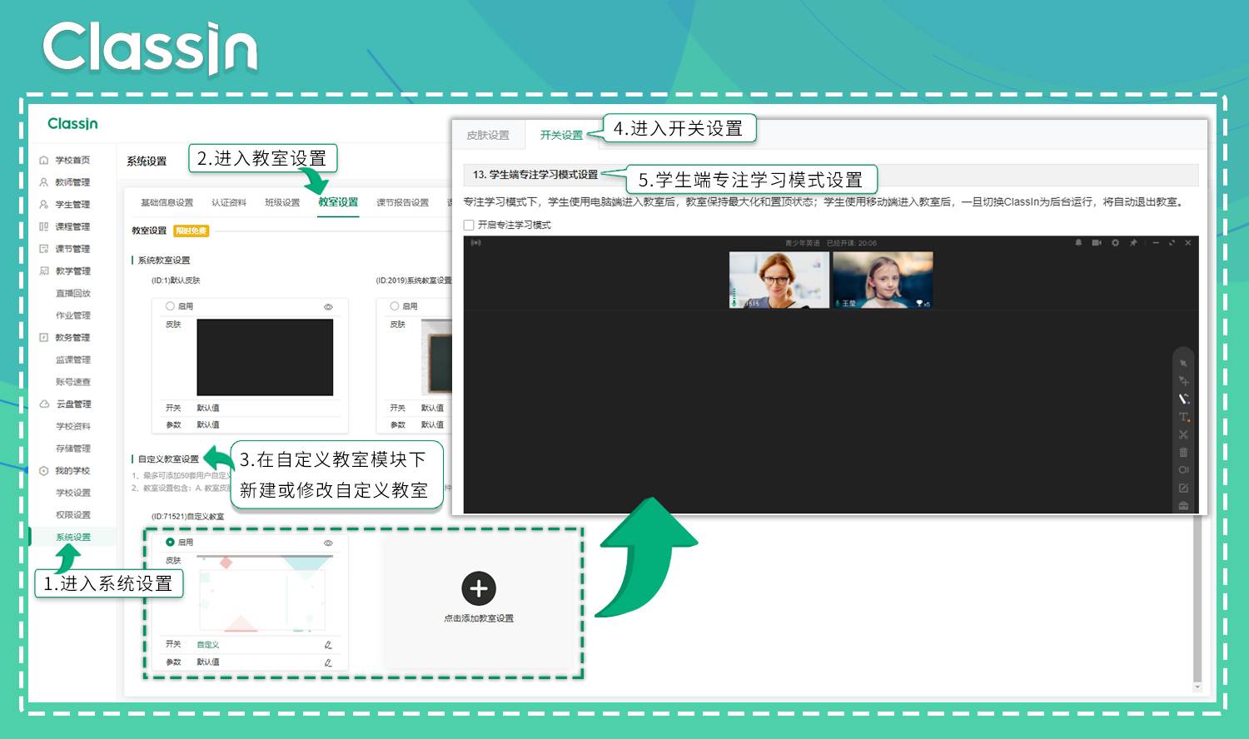The image size is (1249, 739).
Task: Expand 教学管理 section in sidebar
Action: (72, 270)
